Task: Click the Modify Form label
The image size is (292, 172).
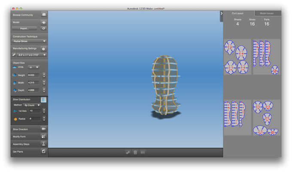Action: 19,137
